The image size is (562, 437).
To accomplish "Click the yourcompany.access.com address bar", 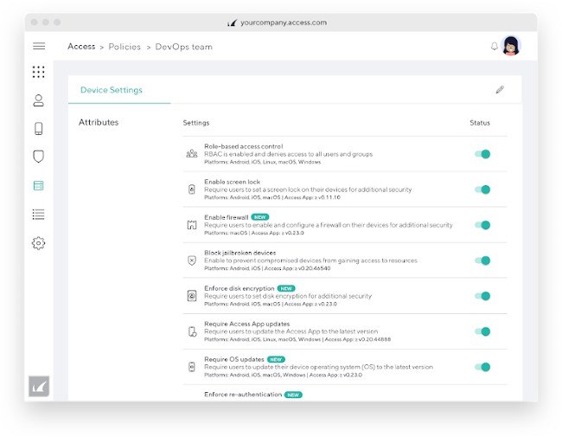I will (x=283, y=22).
